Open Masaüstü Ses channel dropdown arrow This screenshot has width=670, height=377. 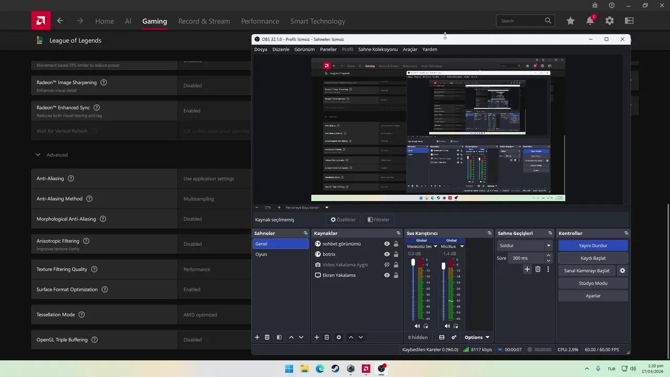pyautogui.click(x=435, y=246)
